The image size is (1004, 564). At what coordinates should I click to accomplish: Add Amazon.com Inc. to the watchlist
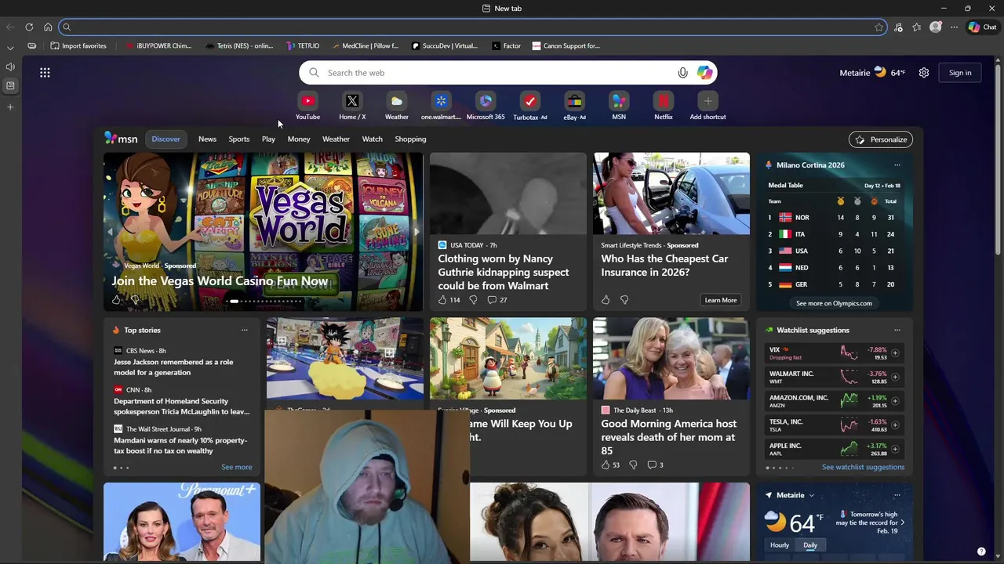tap(895, 401)
